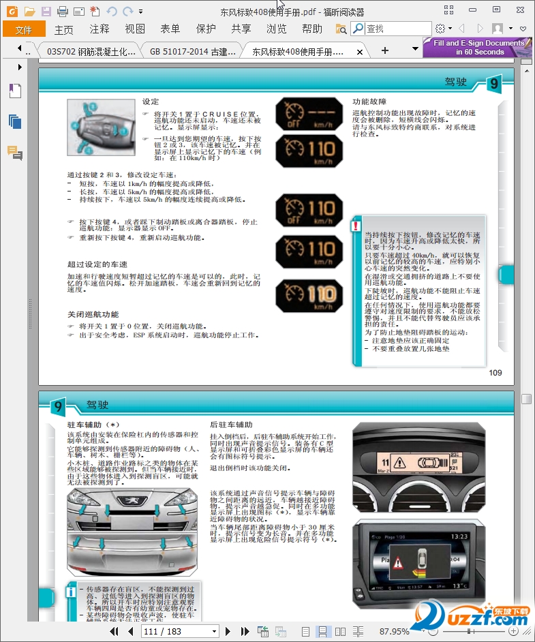Click into the 查找 search field
The image size is (535, 642).
(398, 29)
